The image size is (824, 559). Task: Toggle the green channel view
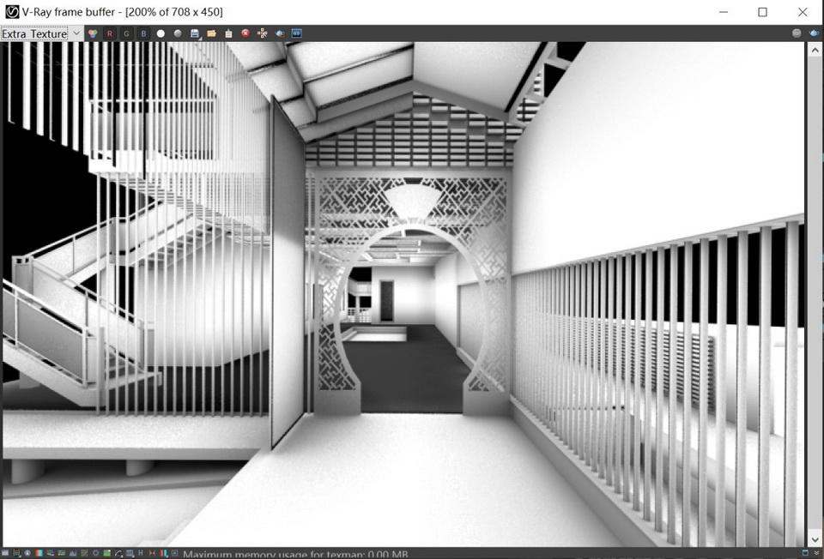click(x=127, y=33)
